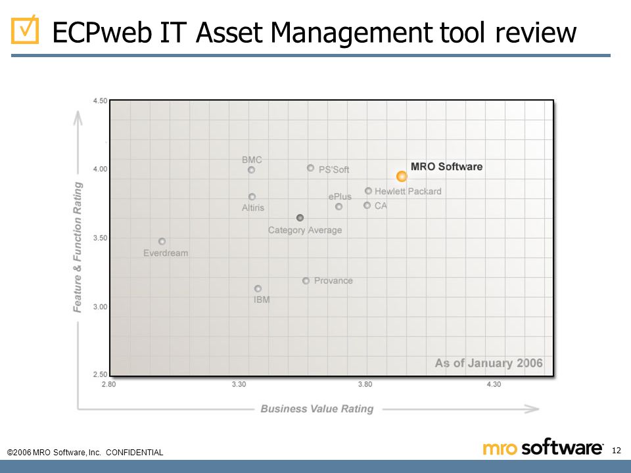Click the orange checkbox icon beside the title
The width and height of the screenshot is (631, 473).
(x=25, y=30)
